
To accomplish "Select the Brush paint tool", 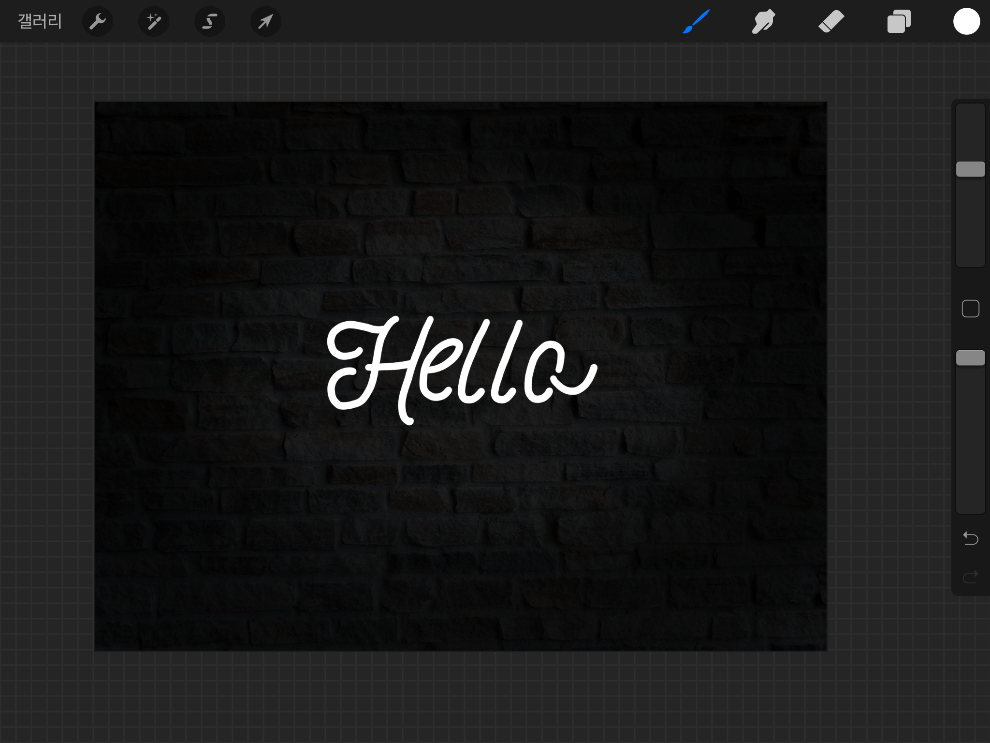I will coord(696,22).
